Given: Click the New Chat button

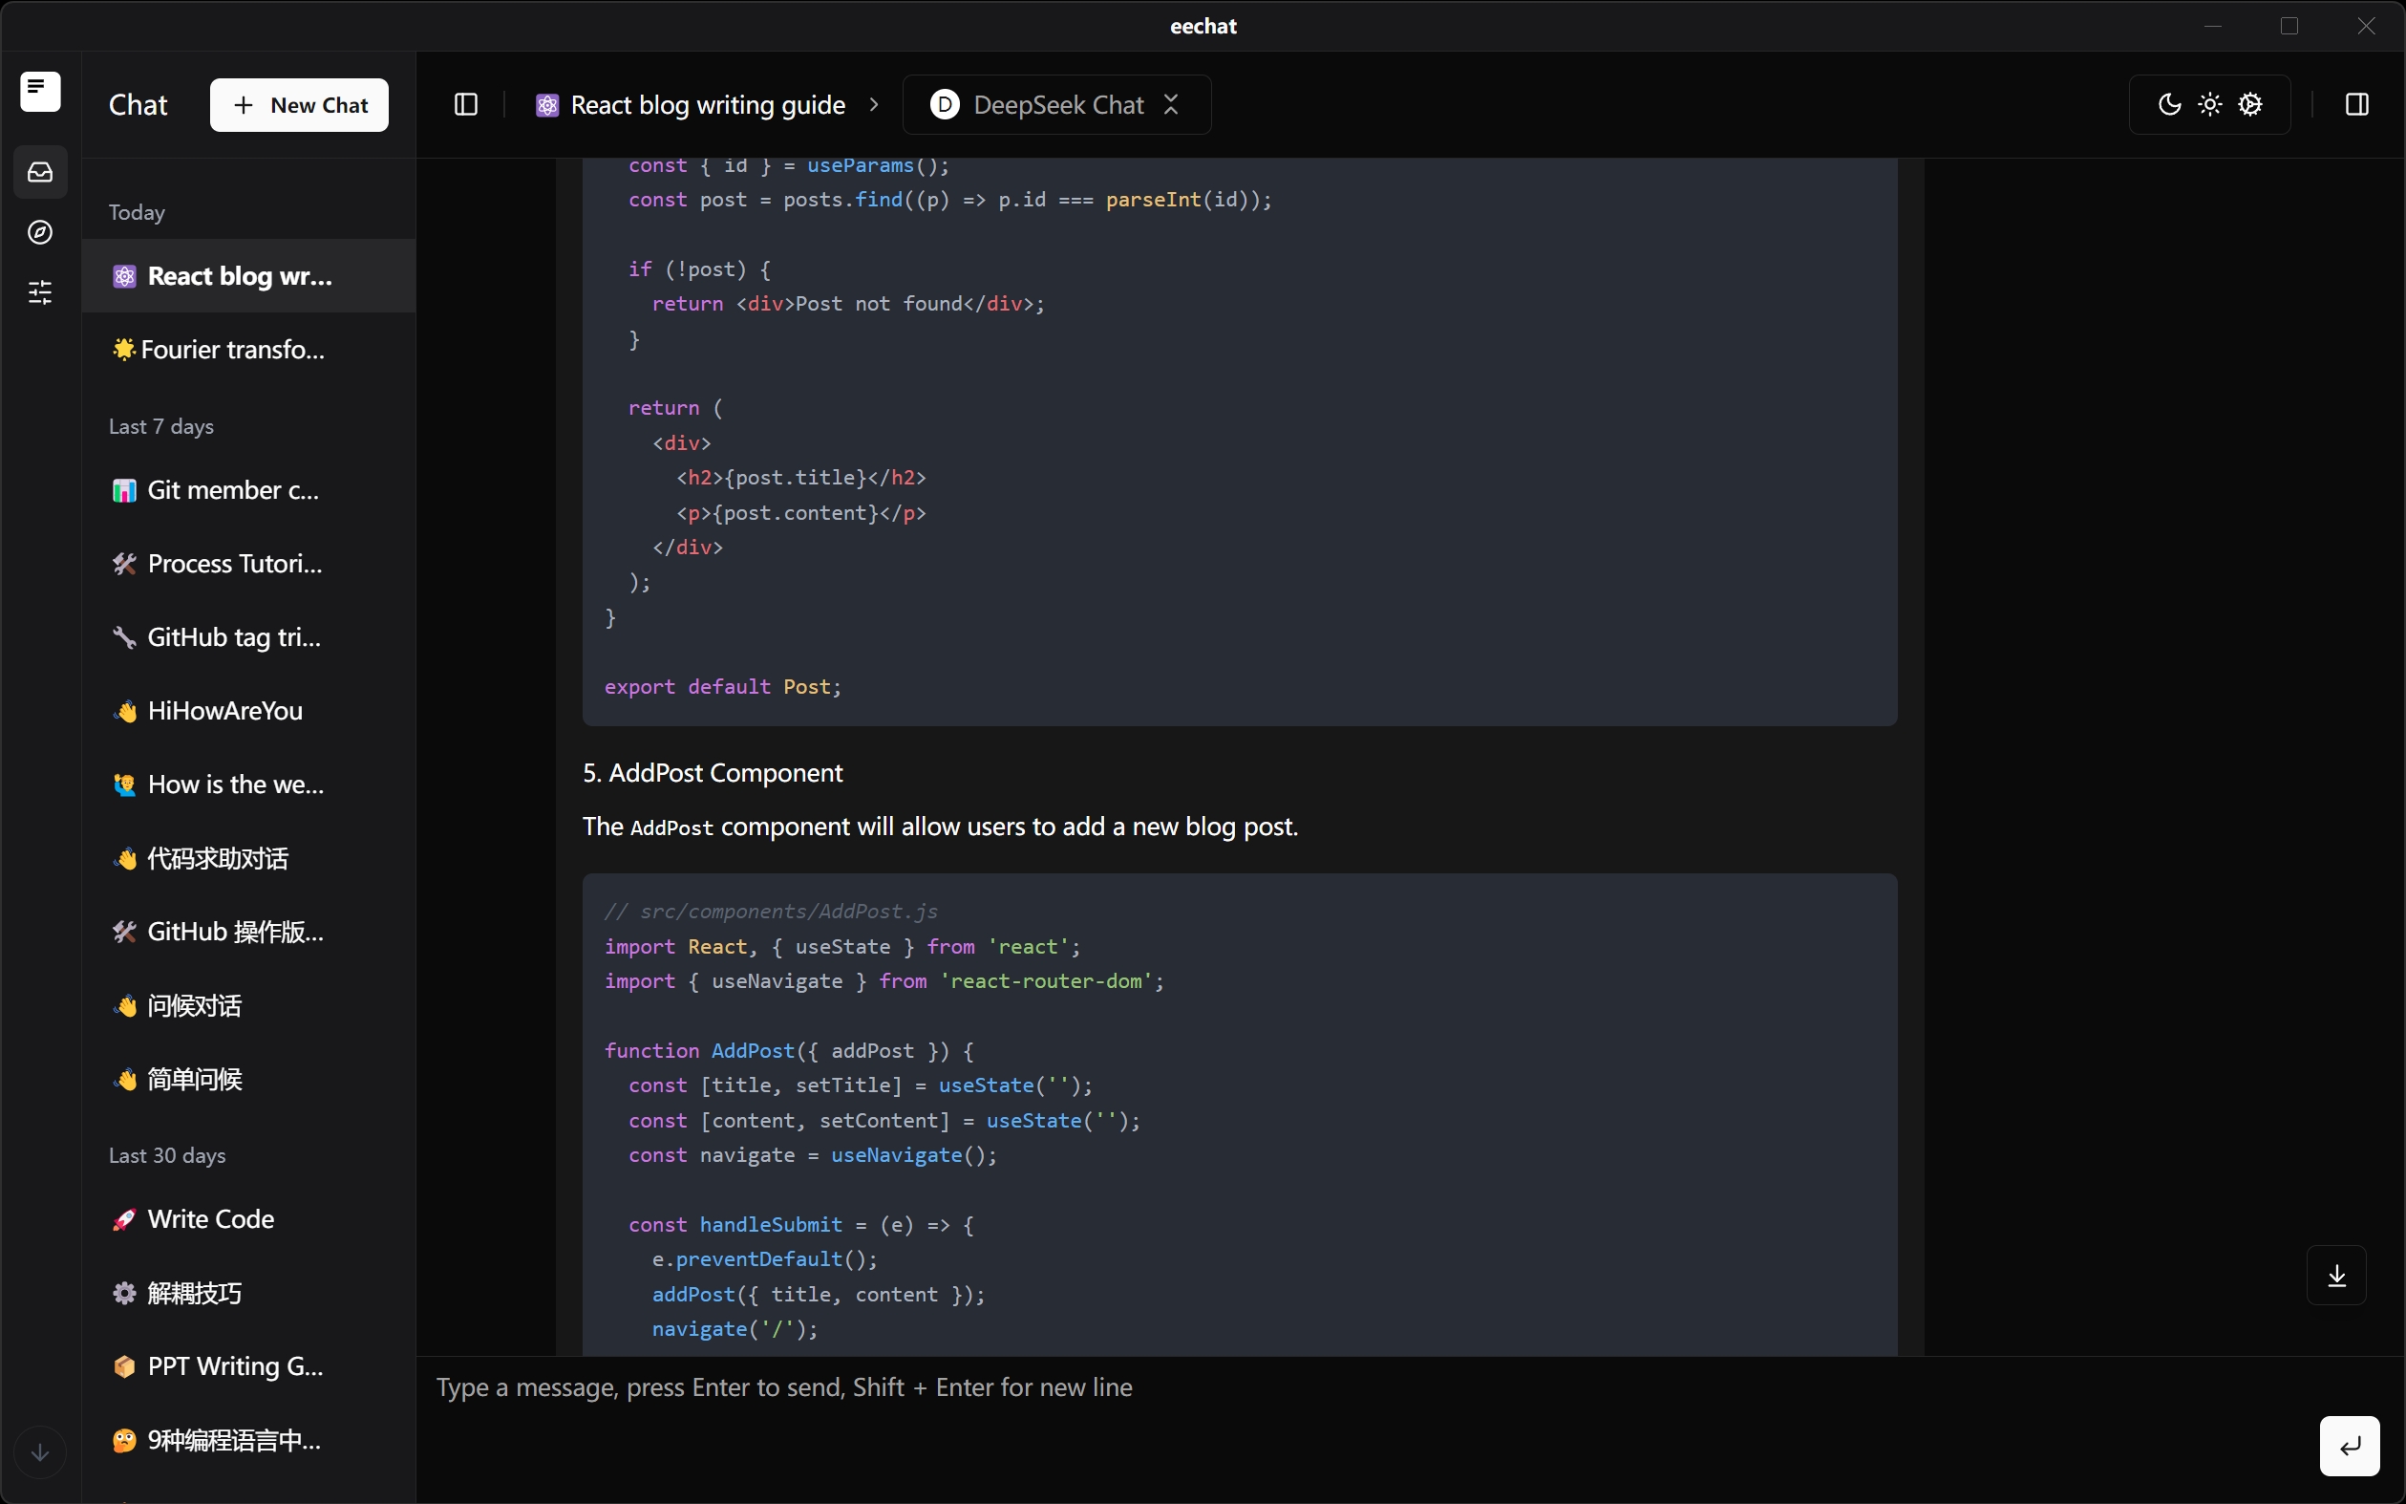Looking at the screenshot, I should (x=298, y=104).
